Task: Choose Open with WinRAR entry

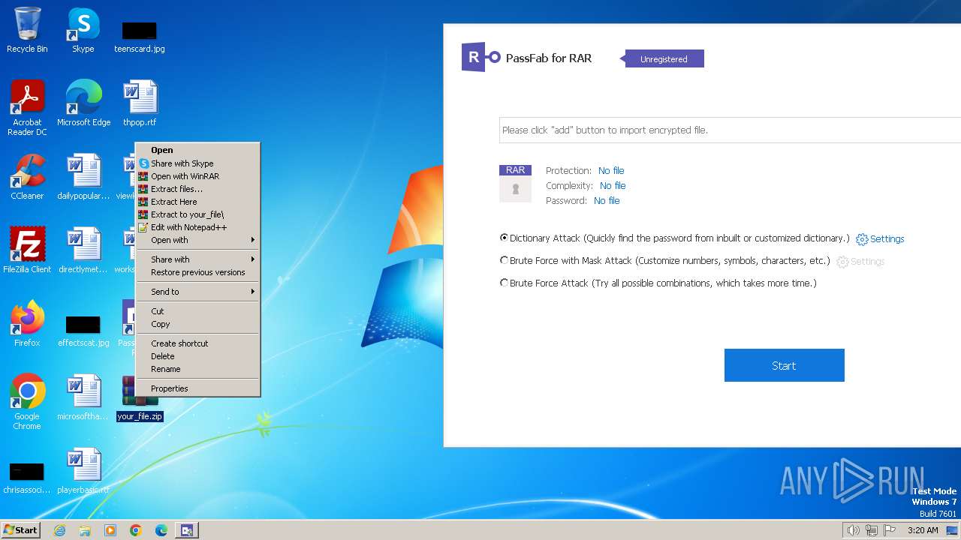Action: [x=198, y=176]
